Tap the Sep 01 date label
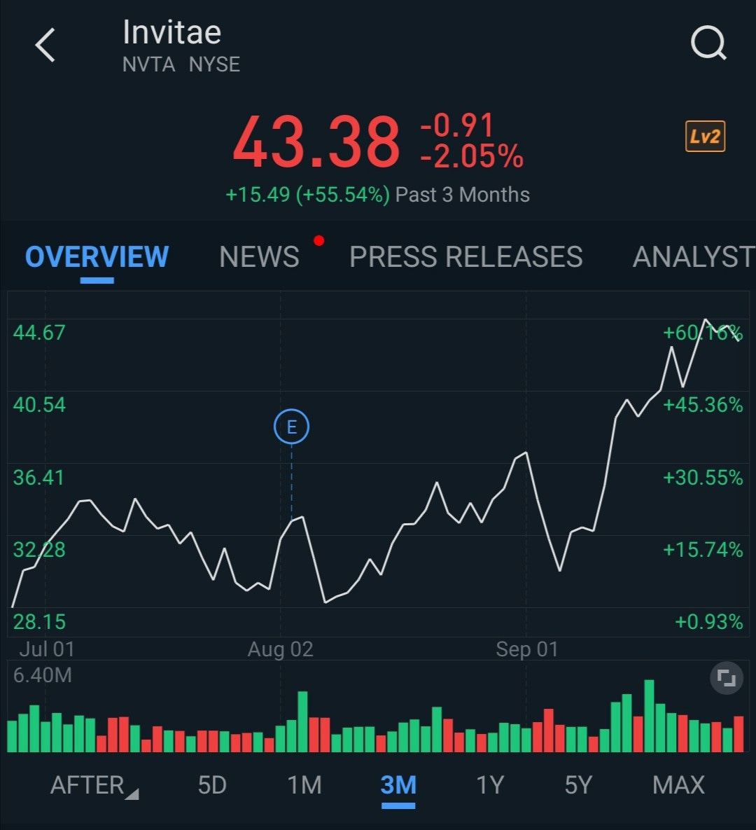 tap(527, 649)
